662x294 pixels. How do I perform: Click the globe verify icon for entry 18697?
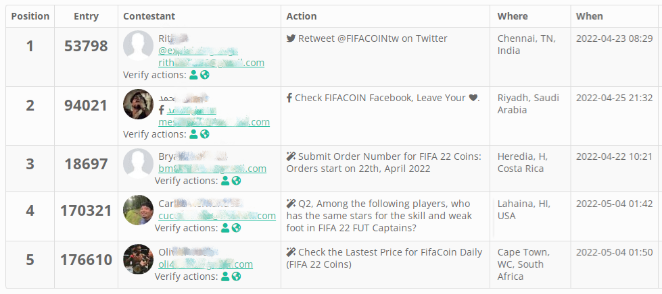coord(236,181)
